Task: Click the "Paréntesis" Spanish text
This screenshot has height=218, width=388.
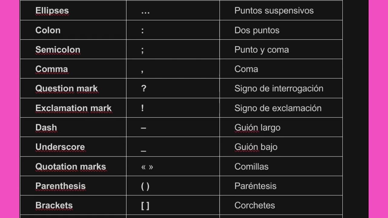Action: 255,186
